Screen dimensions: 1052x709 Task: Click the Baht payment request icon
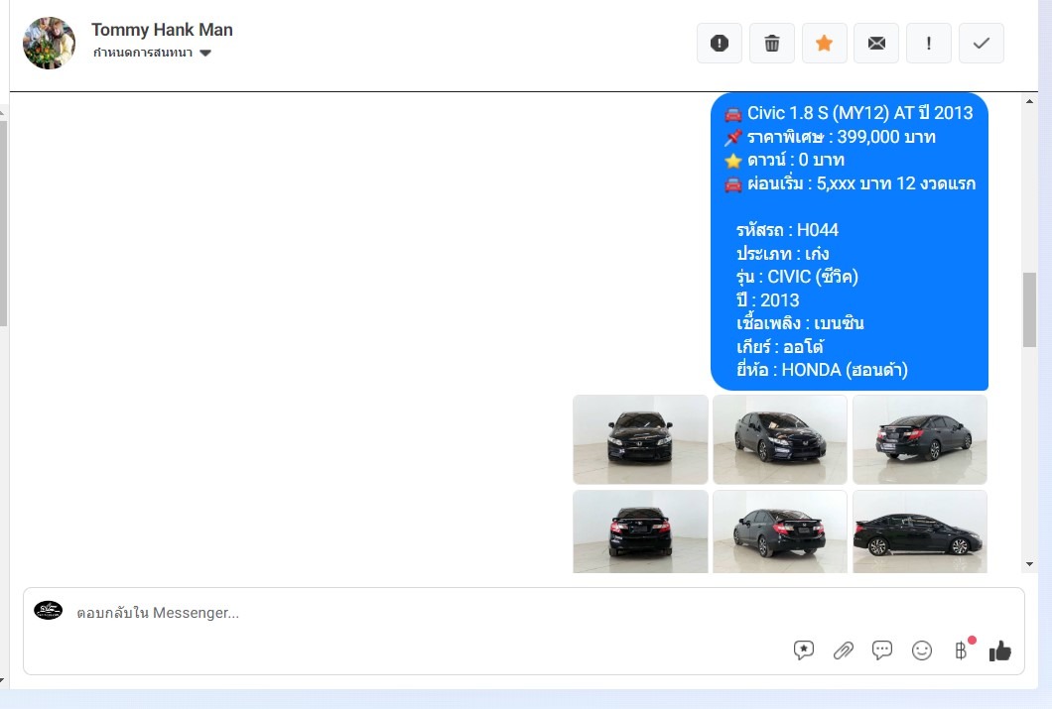pos(961,650)
